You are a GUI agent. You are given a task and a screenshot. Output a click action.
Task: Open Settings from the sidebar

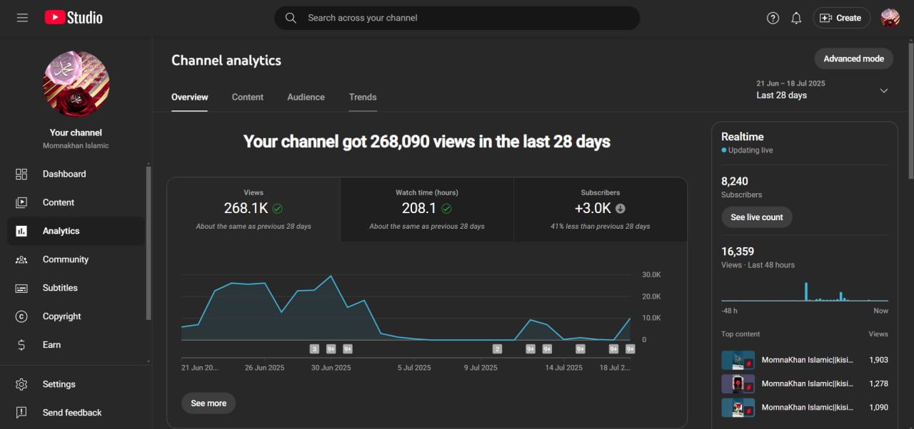pyautogui.click(x=76, y=384)
